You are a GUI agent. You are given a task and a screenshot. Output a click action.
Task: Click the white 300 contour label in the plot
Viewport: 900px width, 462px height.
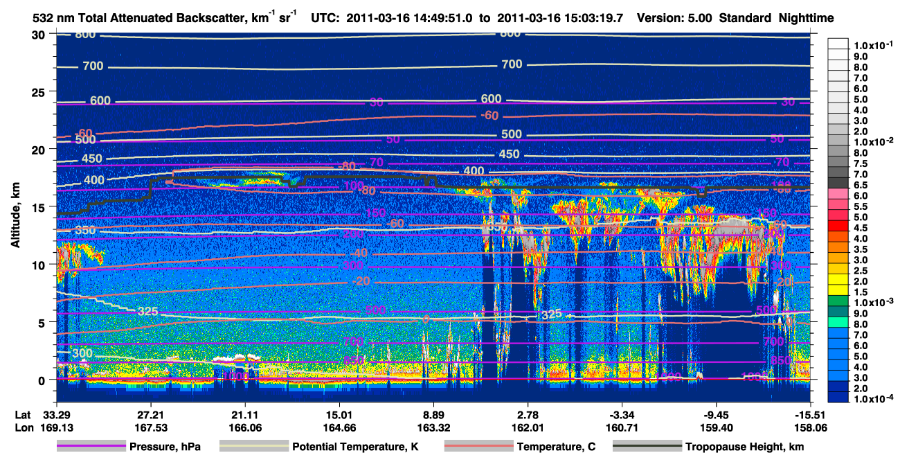click(82, 353)
